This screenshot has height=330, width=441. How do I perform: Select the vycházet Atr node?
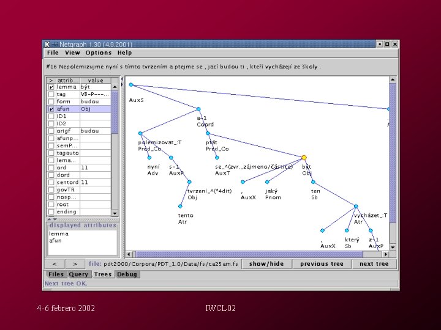[356, 207]
